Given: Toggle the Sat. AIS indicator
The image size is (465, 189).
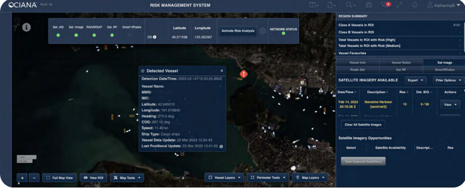Looking at the screenshot, I should pos(58,35).
